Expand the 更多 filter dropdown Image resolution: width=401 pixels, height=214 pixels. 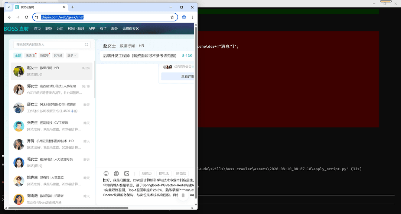coord(72,55)
